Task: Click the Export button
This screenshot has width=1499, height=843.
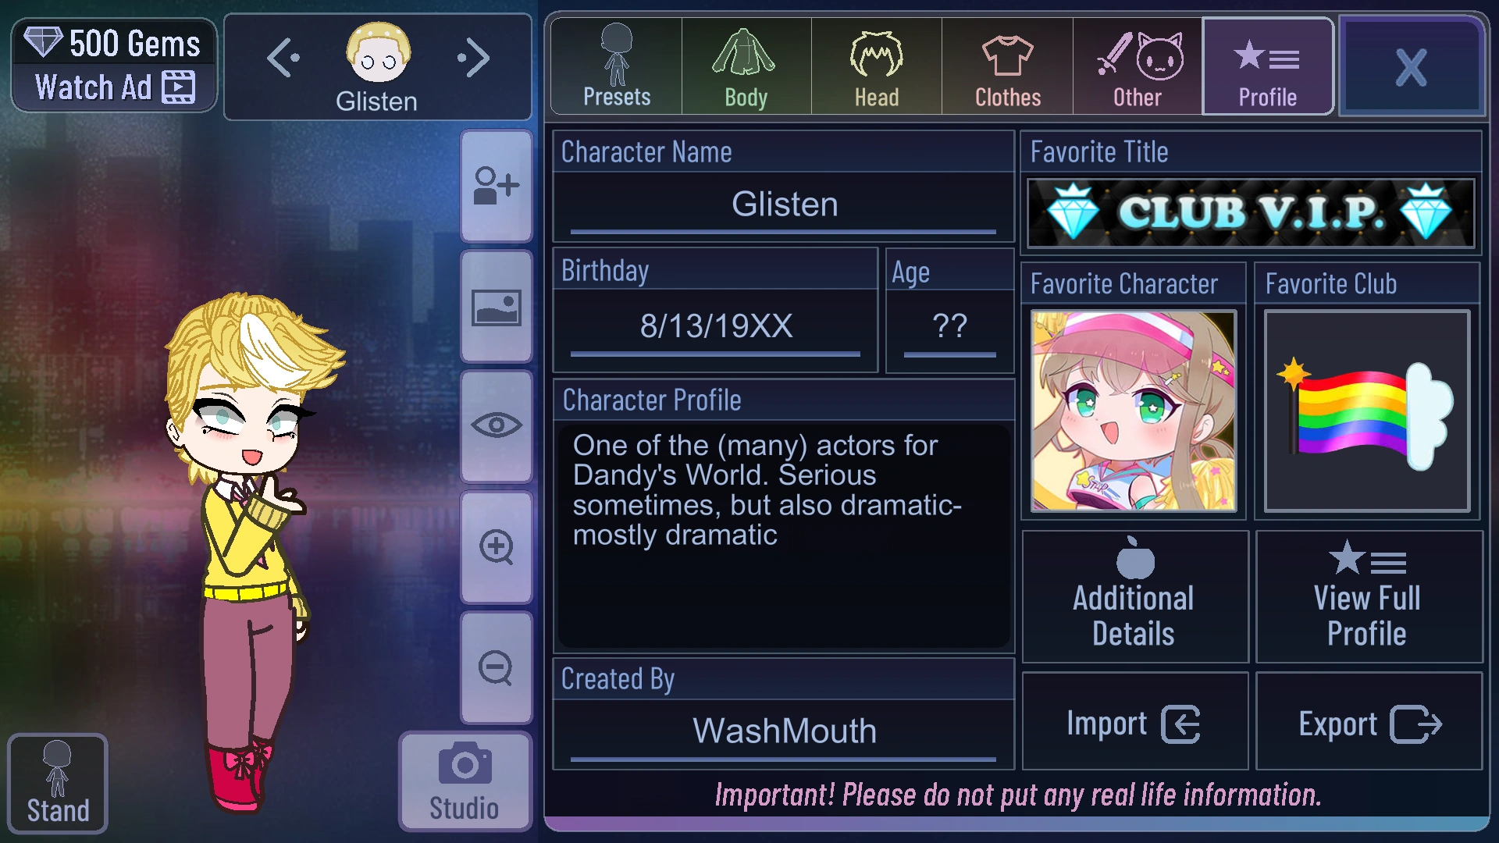Action: [1368, 722]
